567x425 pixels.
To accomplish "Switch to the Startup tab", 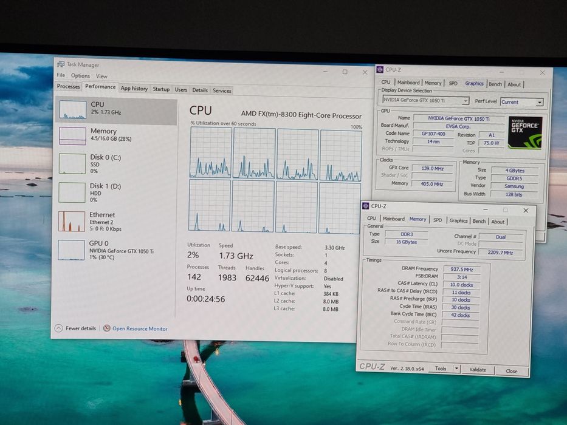I will [161, 89].
